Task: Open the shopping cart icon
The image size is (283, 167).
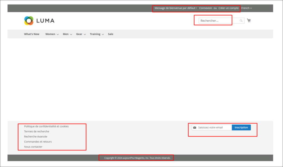Action: tap(249, 20)
